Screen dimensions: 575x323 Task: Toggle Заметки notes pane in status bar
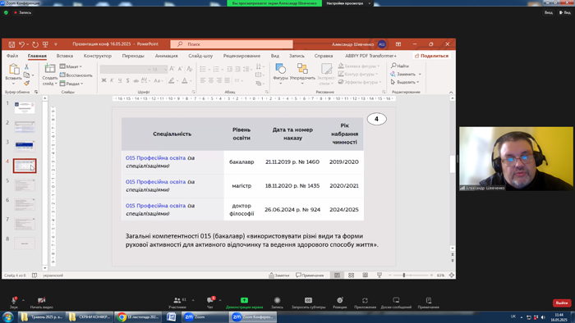pyautogui.click(x=279, y=275)
